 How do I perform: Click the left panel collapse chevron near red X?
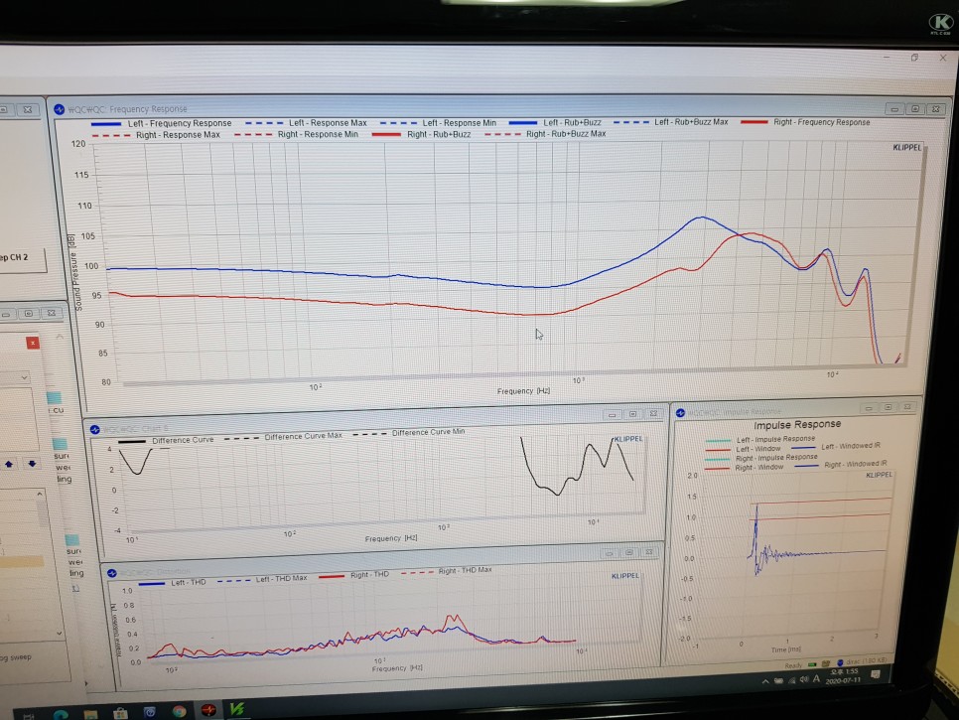[x=60, y=337]
